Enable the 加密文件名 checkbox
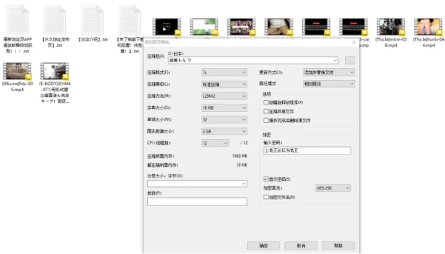Viewport: 445px width, 254px height. 266,197
